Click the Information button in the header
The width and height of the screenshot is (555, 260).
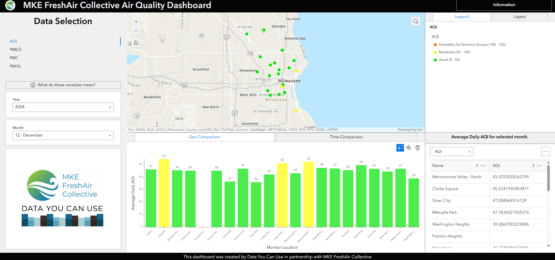coord(504,5)
